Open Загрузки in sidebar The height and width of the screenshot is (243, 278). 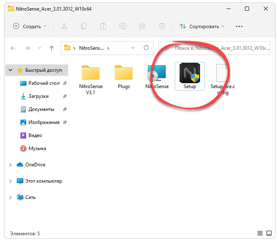(38, 96)
